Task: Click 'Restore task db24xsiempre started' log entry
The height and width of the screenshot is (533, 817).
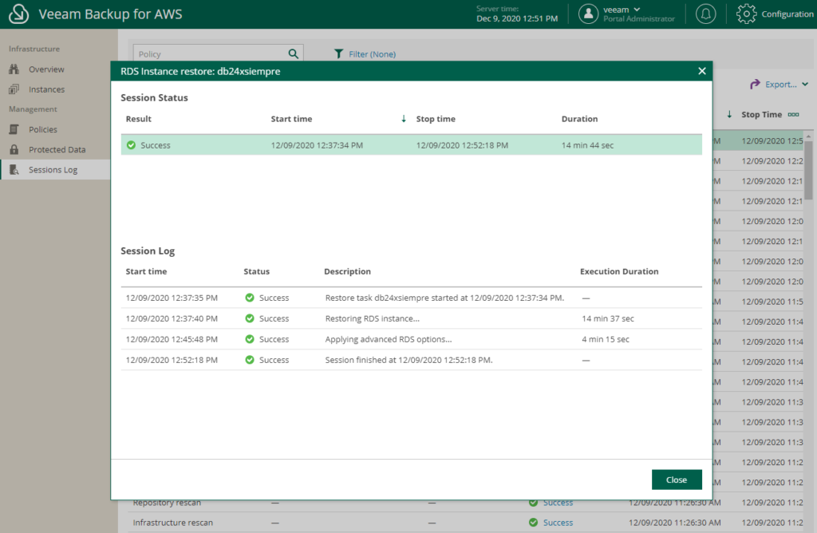Action: [444, 298]
